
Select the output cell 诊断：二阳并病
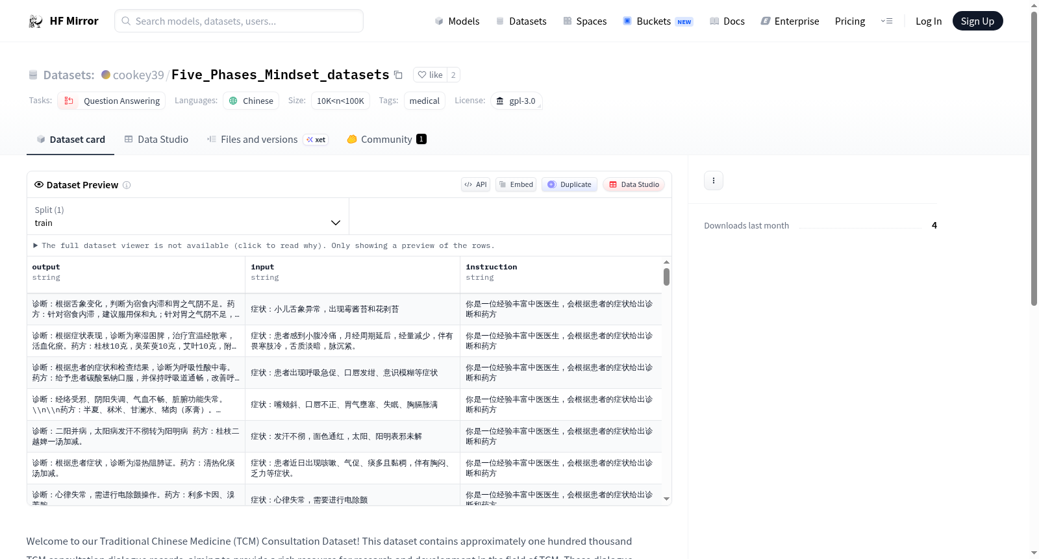click(136, 436)
